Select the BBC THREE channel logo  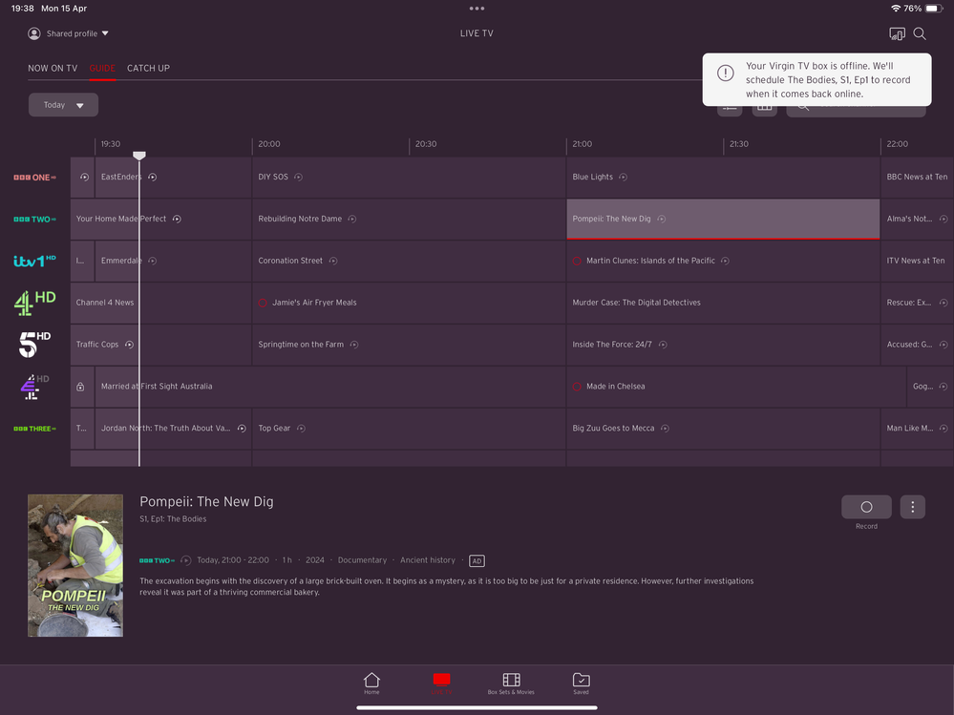tap(34, 429)
